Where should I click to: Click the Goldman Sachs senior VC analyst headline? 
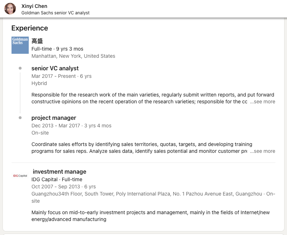pyautogui.click(x=55, y=13)
